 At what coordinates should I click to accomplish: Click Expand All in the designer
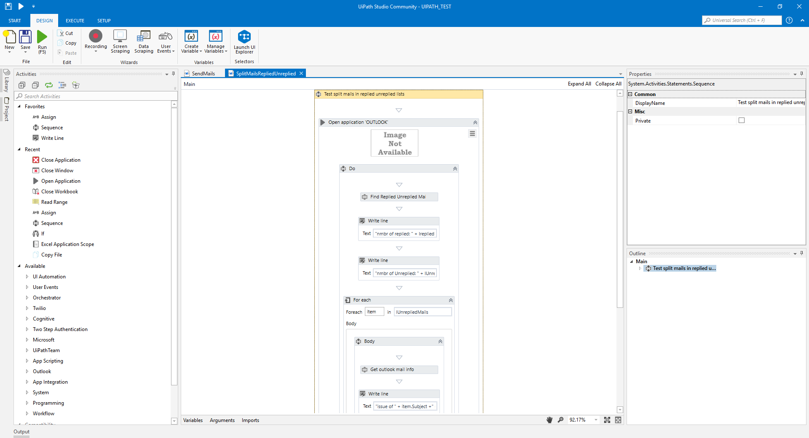(579, 84)
